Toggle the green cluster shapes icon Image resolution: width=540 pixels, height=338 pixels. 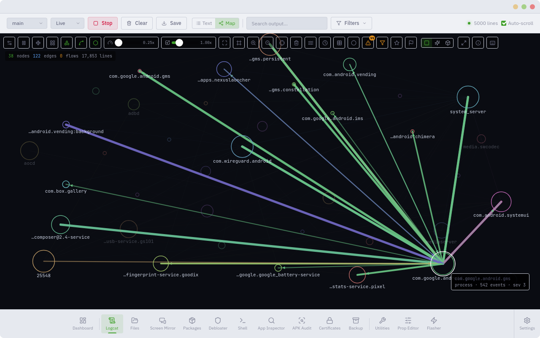[x=67, y=43]
